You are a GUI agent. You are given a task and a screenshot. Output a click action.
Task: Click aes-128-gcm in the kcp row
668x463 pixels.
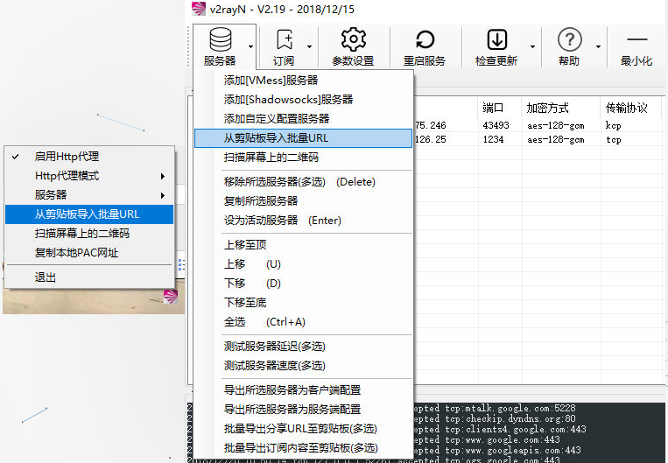point(556,126)
